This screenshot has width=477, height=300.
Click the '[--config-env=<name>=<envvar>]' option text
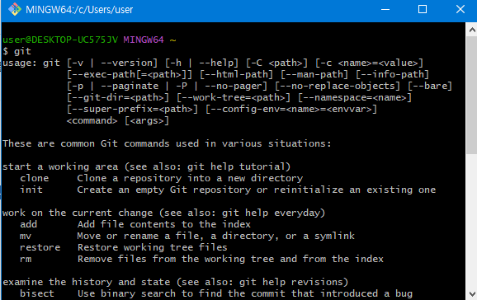pyautogui.click(x=291, y=109)
